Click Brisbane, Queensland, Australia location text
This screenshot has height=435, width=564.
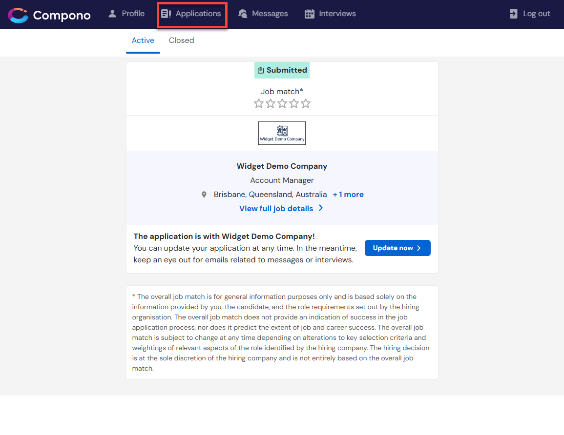pyautogui.click(x=270, y=195)
